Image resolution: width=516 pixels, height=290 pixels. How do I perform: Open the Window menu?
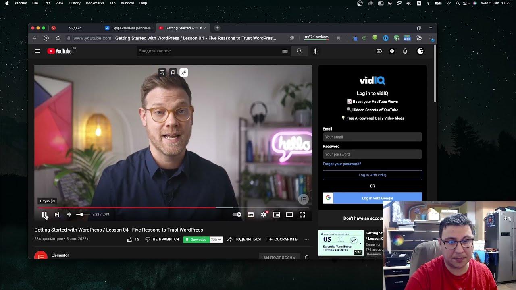(127, 3)
